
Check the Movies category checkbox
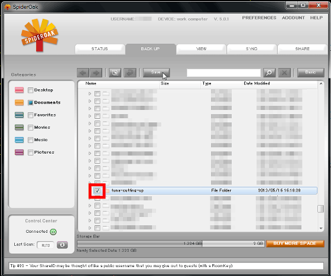click(x=31, y=128)
